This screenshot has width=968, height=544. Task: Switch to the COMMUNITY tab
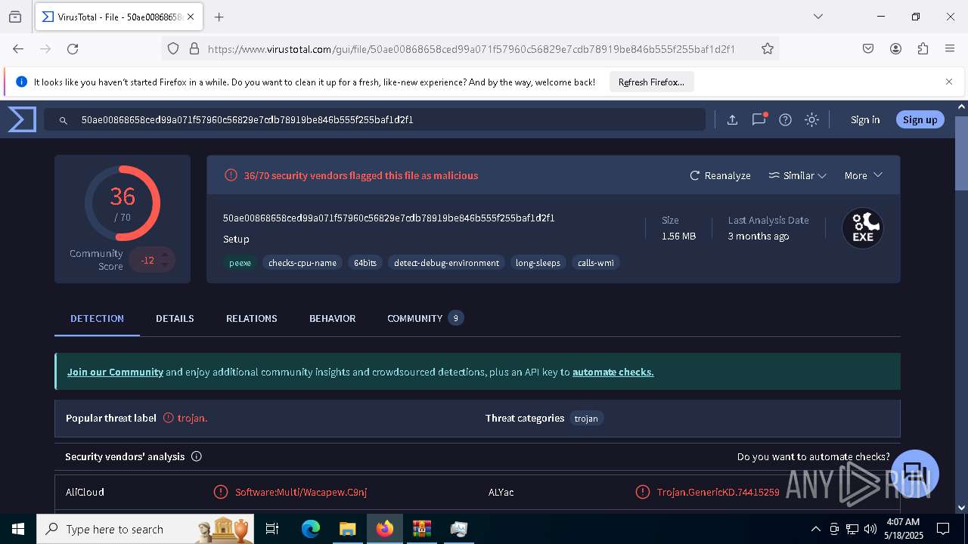click(x=425, y=318)
